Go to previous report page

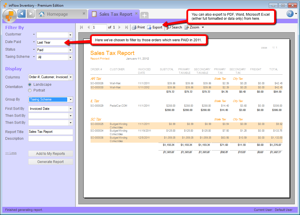[x=88, y=27]
